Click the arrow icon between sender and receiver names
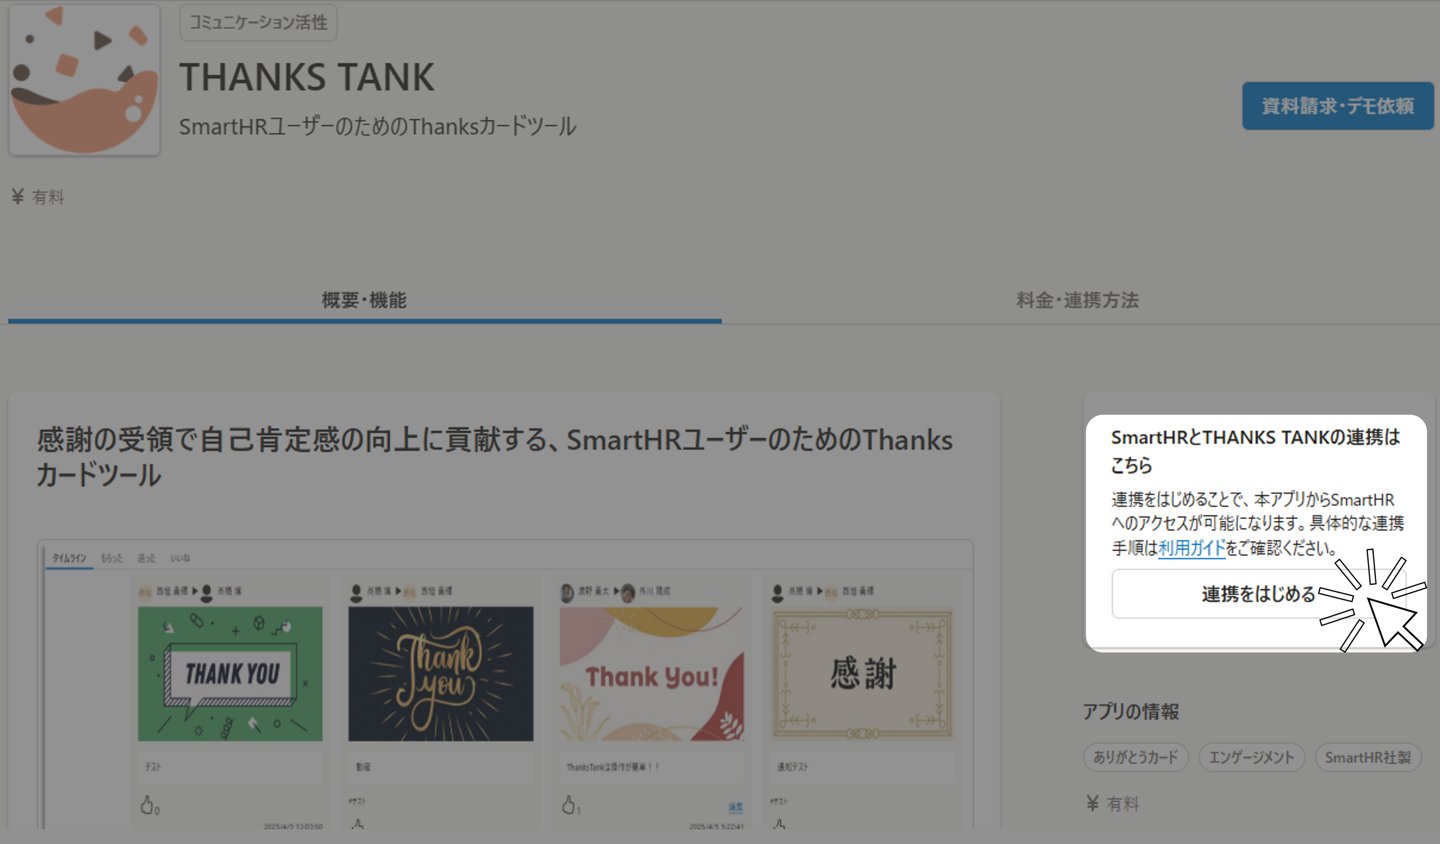The height and width of the screenshot is (844, 1440). pos(194,591)
